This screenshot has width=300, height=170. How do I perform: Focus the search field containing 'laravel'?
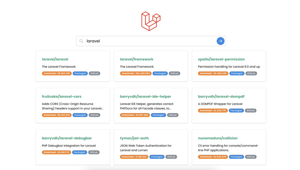tap(151, 41)
